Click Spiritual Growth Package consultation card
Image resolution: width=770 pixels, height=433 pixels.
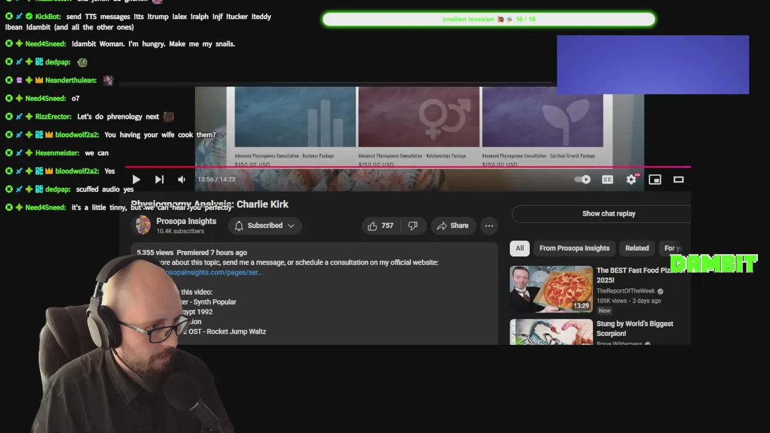tap(543, 127)
